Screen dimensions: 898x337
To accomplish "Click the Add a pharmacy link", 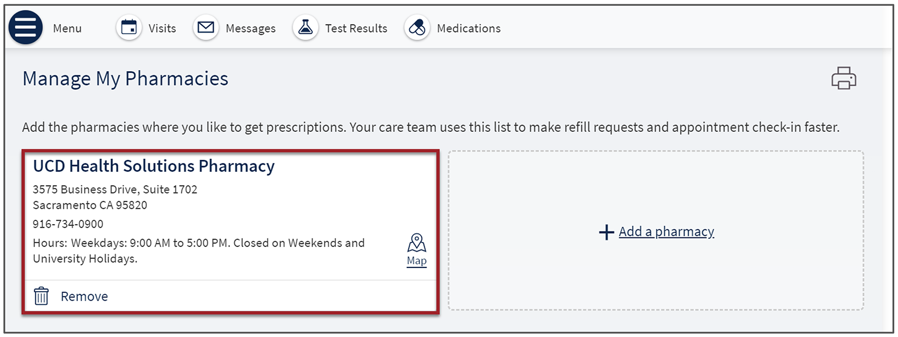I will click(x=666, y=232).
